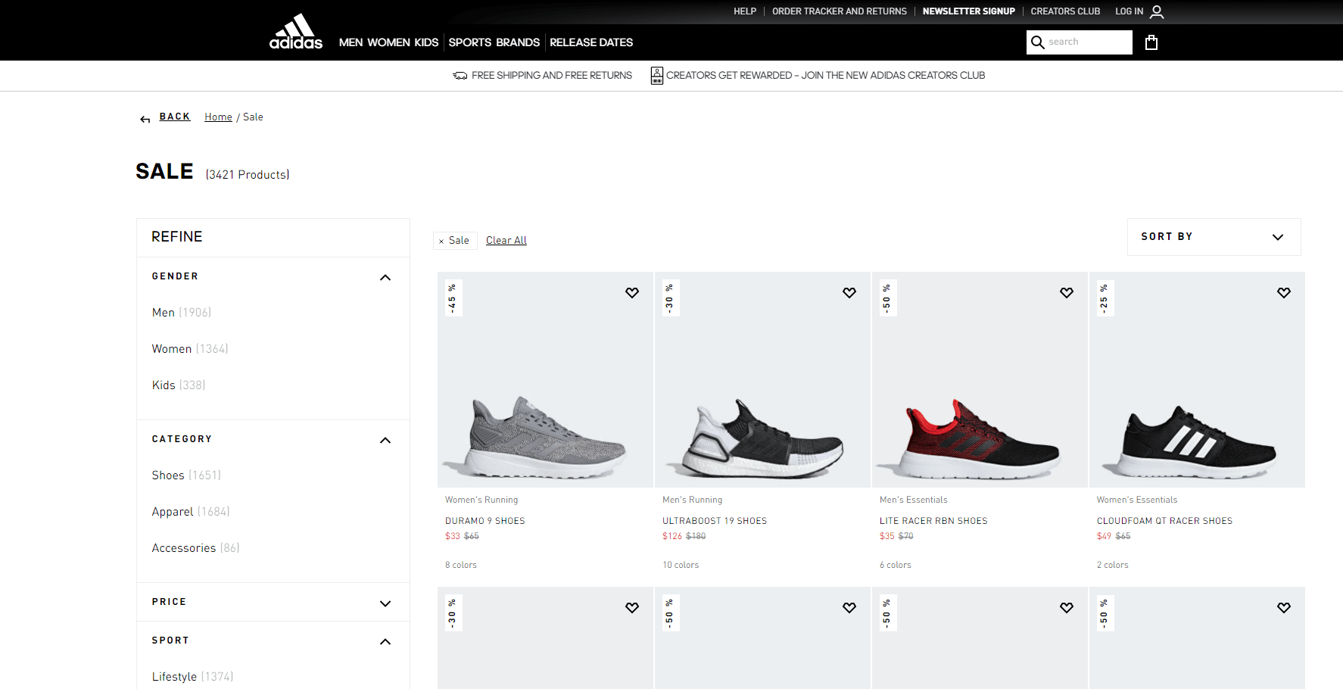The width and height of the screenshot is (1343, 689).
Task: Open the KIDS menu
Action: pos(426,42)
